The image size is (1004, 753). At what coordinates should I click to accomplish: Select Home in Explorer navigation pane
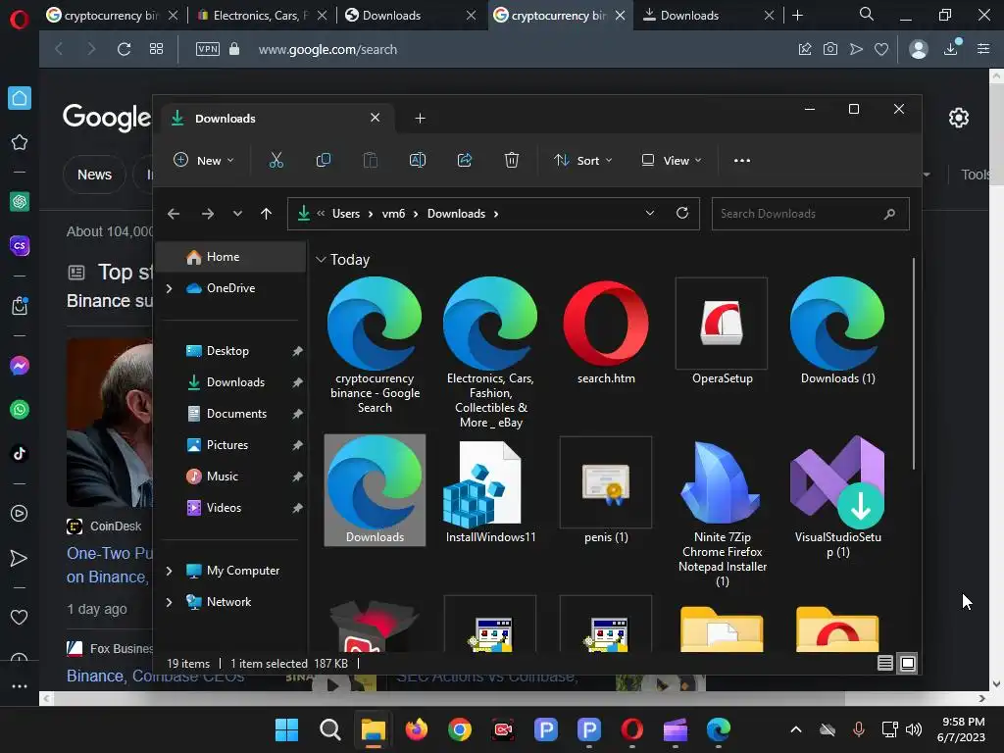click(x=231, y=257)
